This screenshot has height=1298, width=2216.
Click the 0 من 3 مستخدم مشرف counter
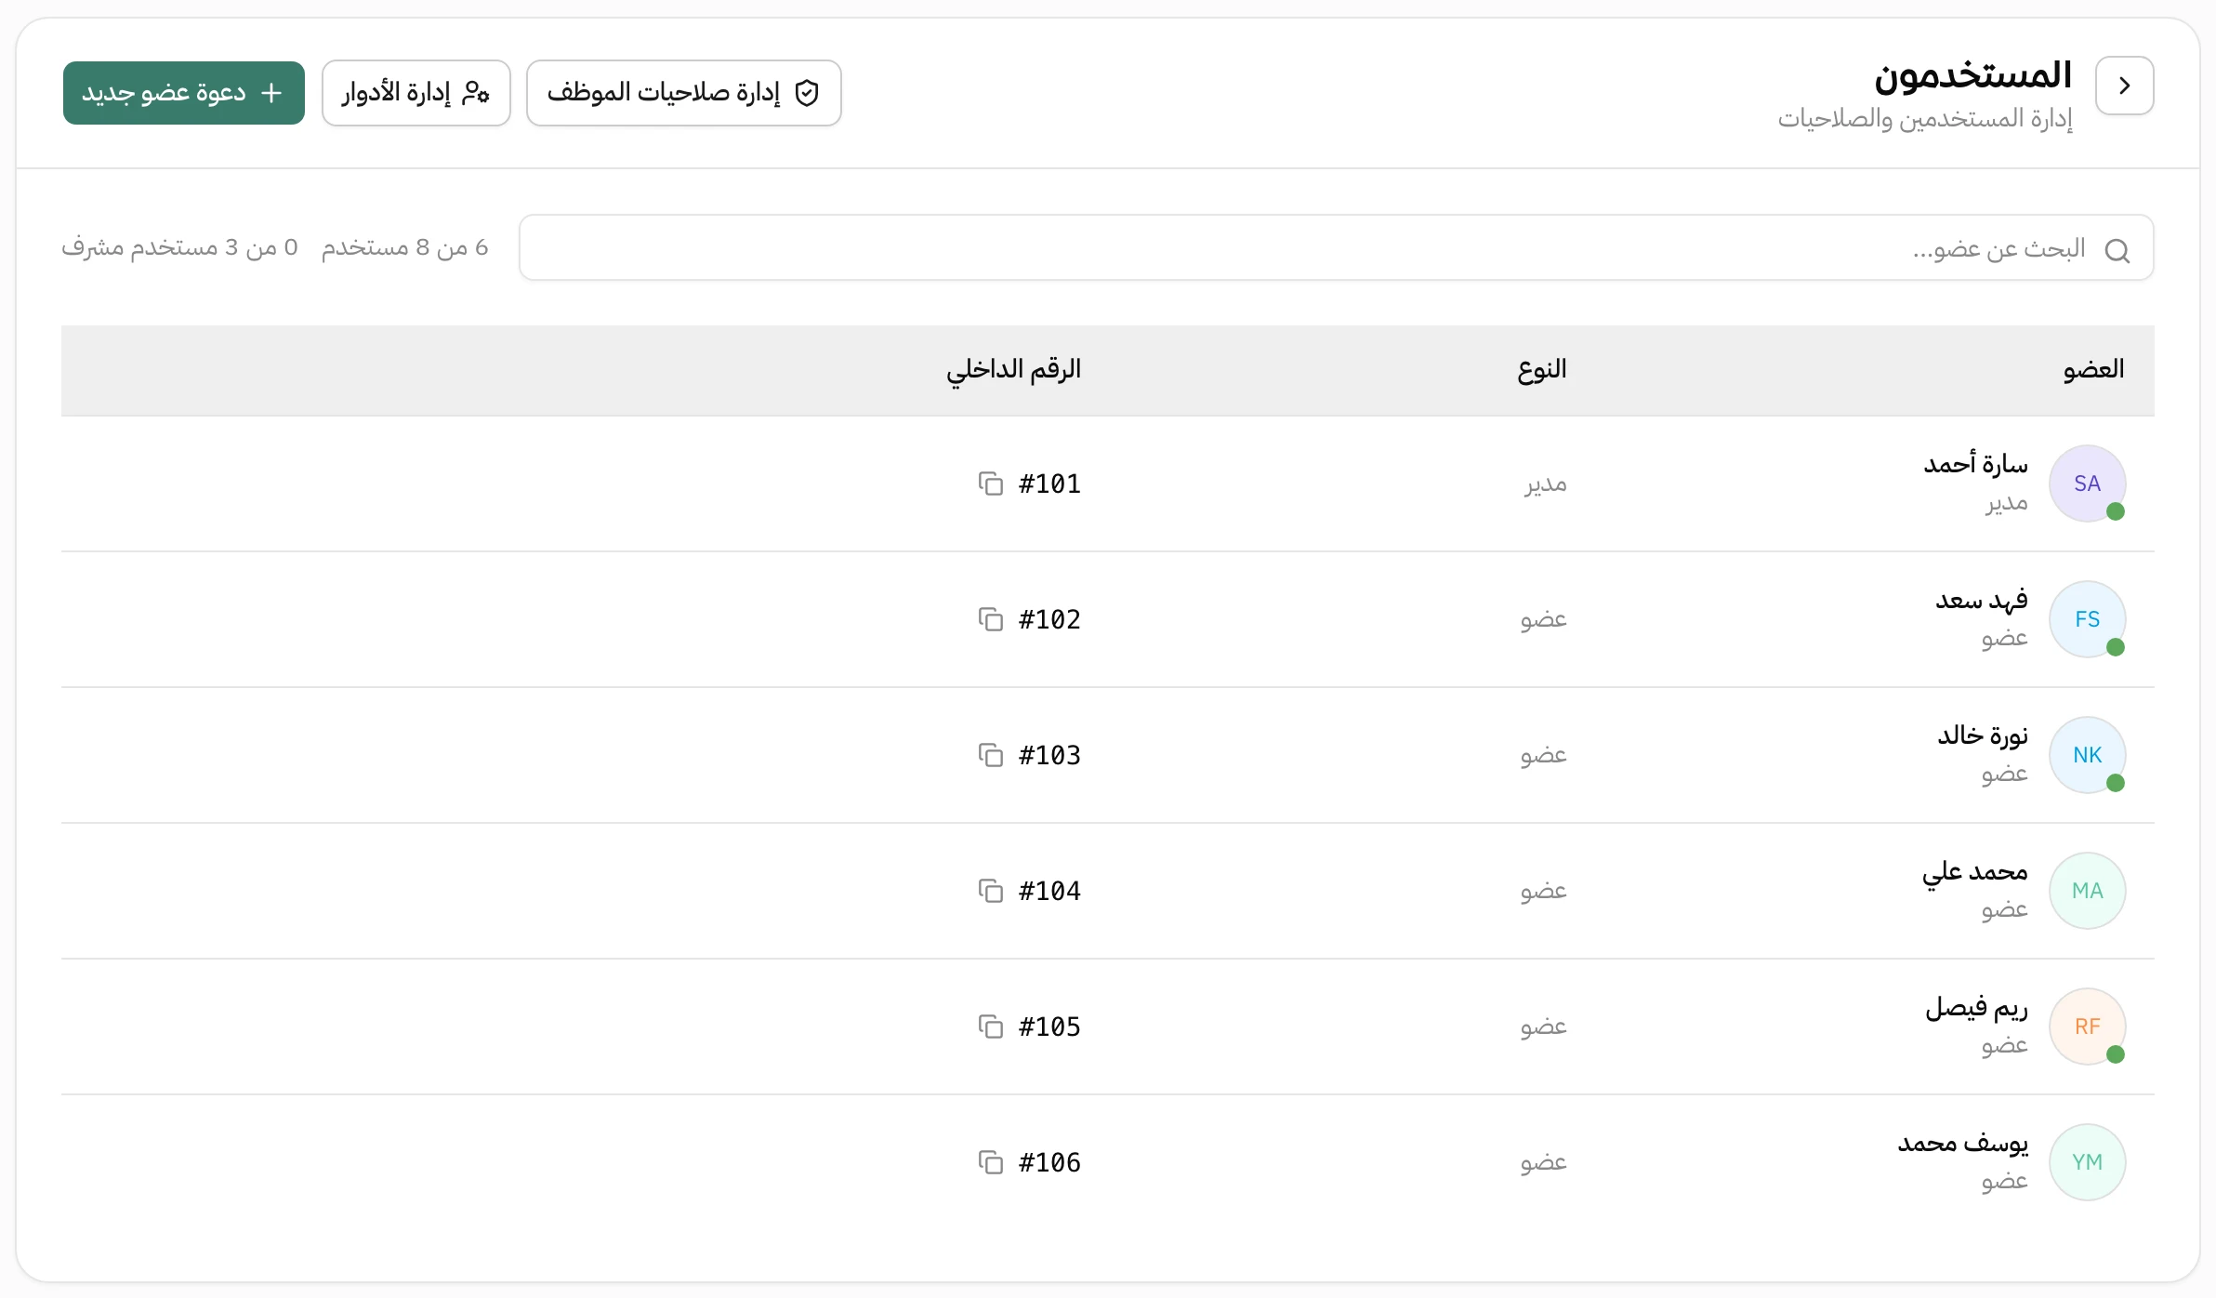179,247
